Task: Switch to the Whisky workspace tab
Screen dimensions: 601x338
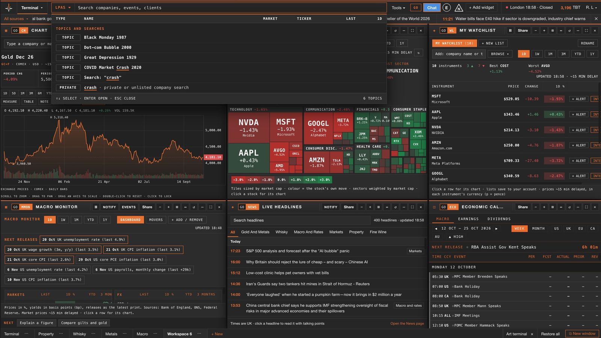Action: [x=79, y=334]
